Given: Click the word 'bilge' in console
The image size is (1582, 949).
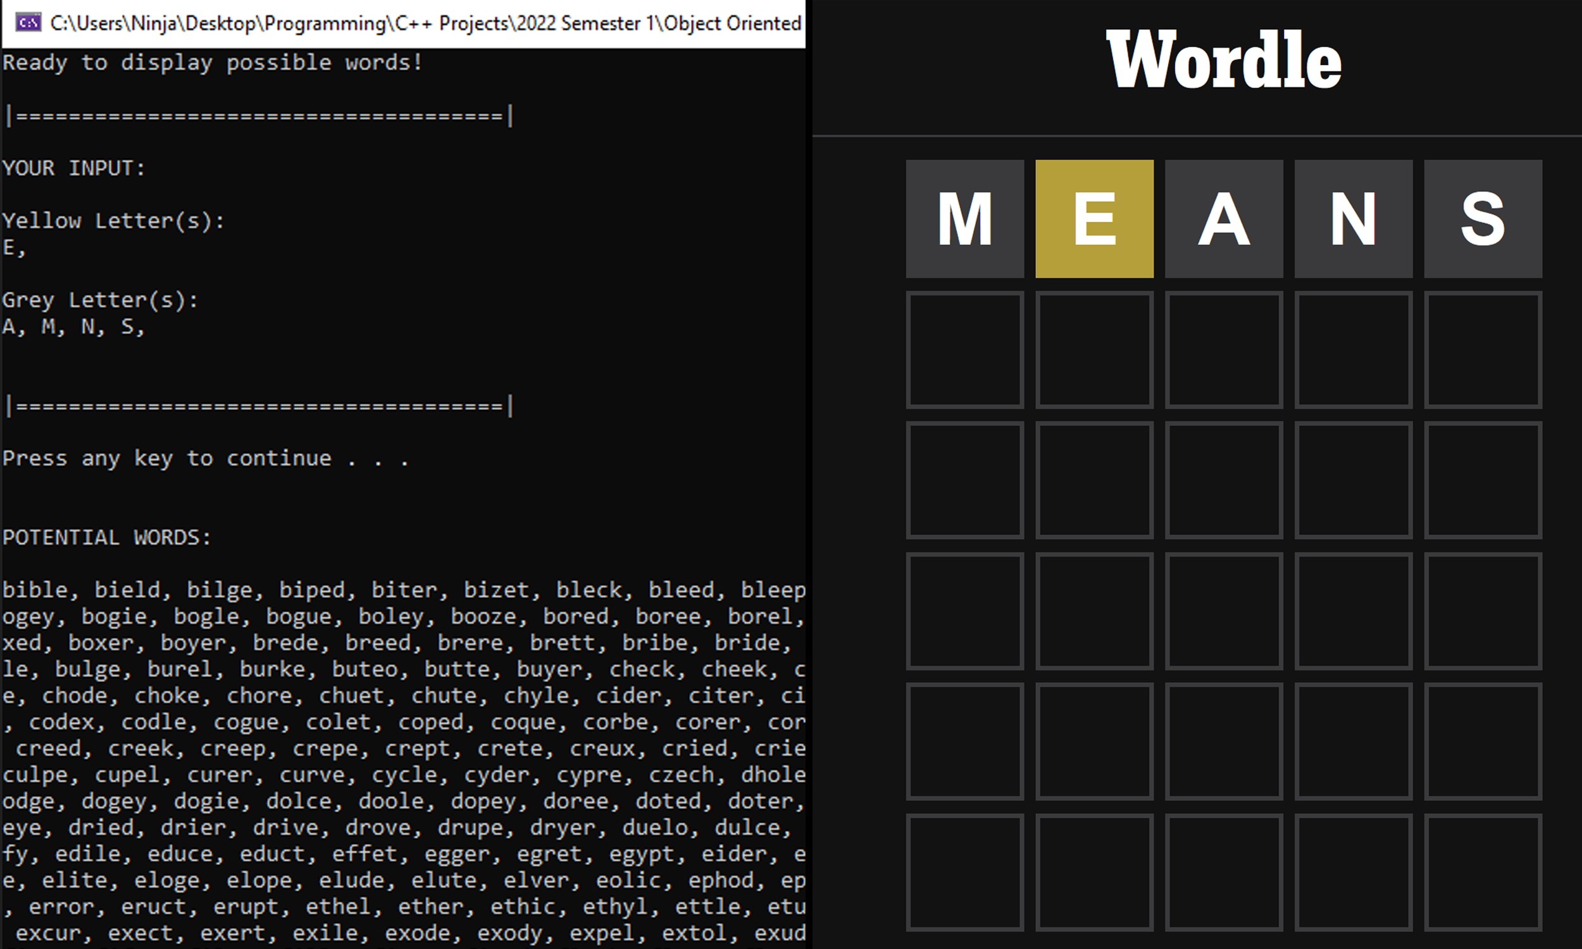Looking at the screenshot, I should (220, 591).
